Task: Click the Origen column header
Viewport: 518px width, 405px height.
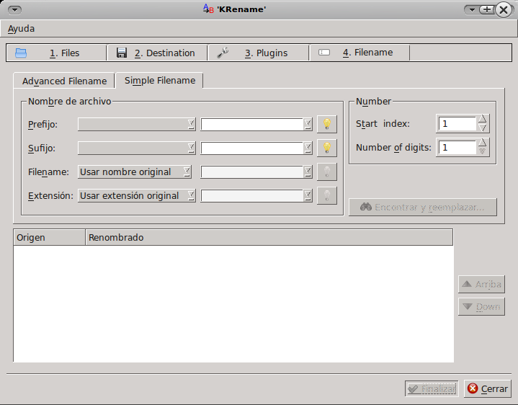Action: [x=49, y=238]
